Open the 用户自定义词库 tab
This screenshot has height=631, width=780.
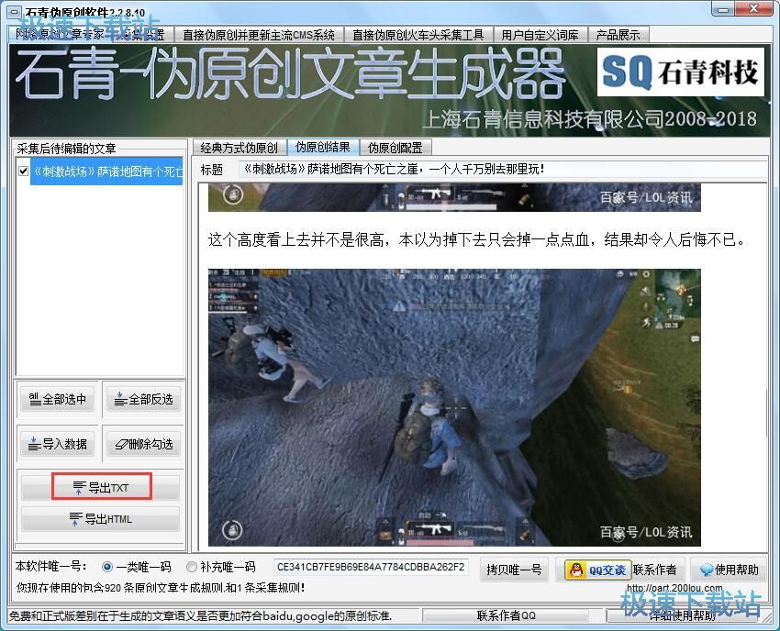[x=540, y=35]
